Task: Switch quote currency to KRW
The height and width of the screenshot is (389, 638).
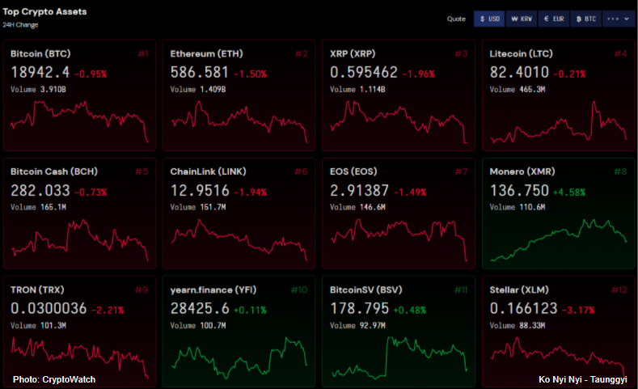Action: pos(522,19)
